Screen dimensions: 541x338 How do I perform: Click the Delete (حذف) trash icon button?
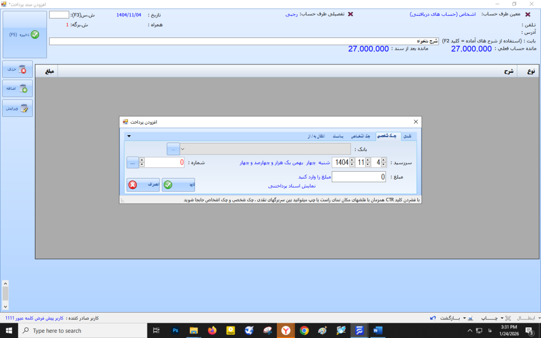click(17, 69)
